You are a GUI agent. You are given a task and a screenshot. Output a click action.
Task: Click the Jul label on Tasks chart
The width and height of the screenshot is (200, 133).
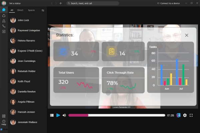pos(181,89)
